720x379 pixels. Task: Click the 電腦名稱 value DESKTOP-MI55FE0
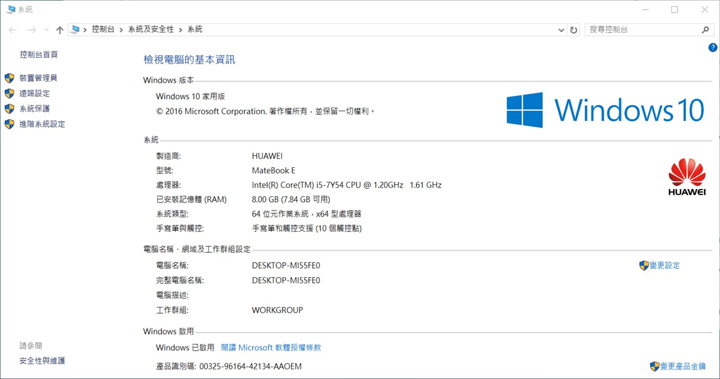[286, 265]
